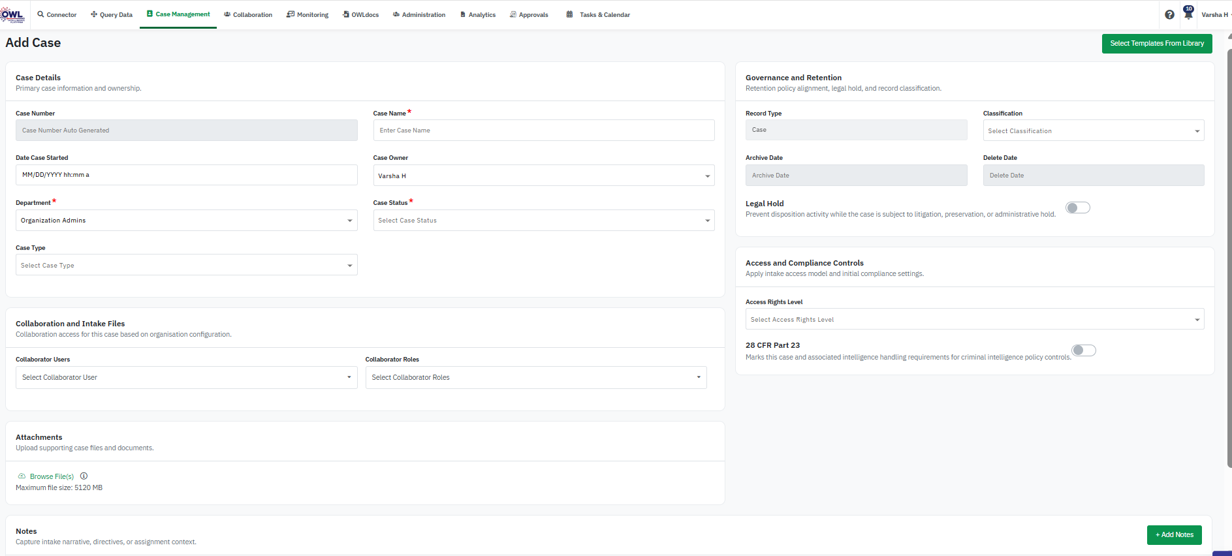The width and height of the screenshot is (1232, 556).
Task: Click the Browse Files cloud upload icon
Action: (x=22, y=476)
